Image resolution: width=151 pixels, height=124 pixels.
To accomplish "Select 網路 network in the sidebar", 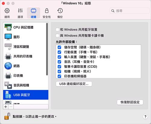I will (x=26, y=66).
